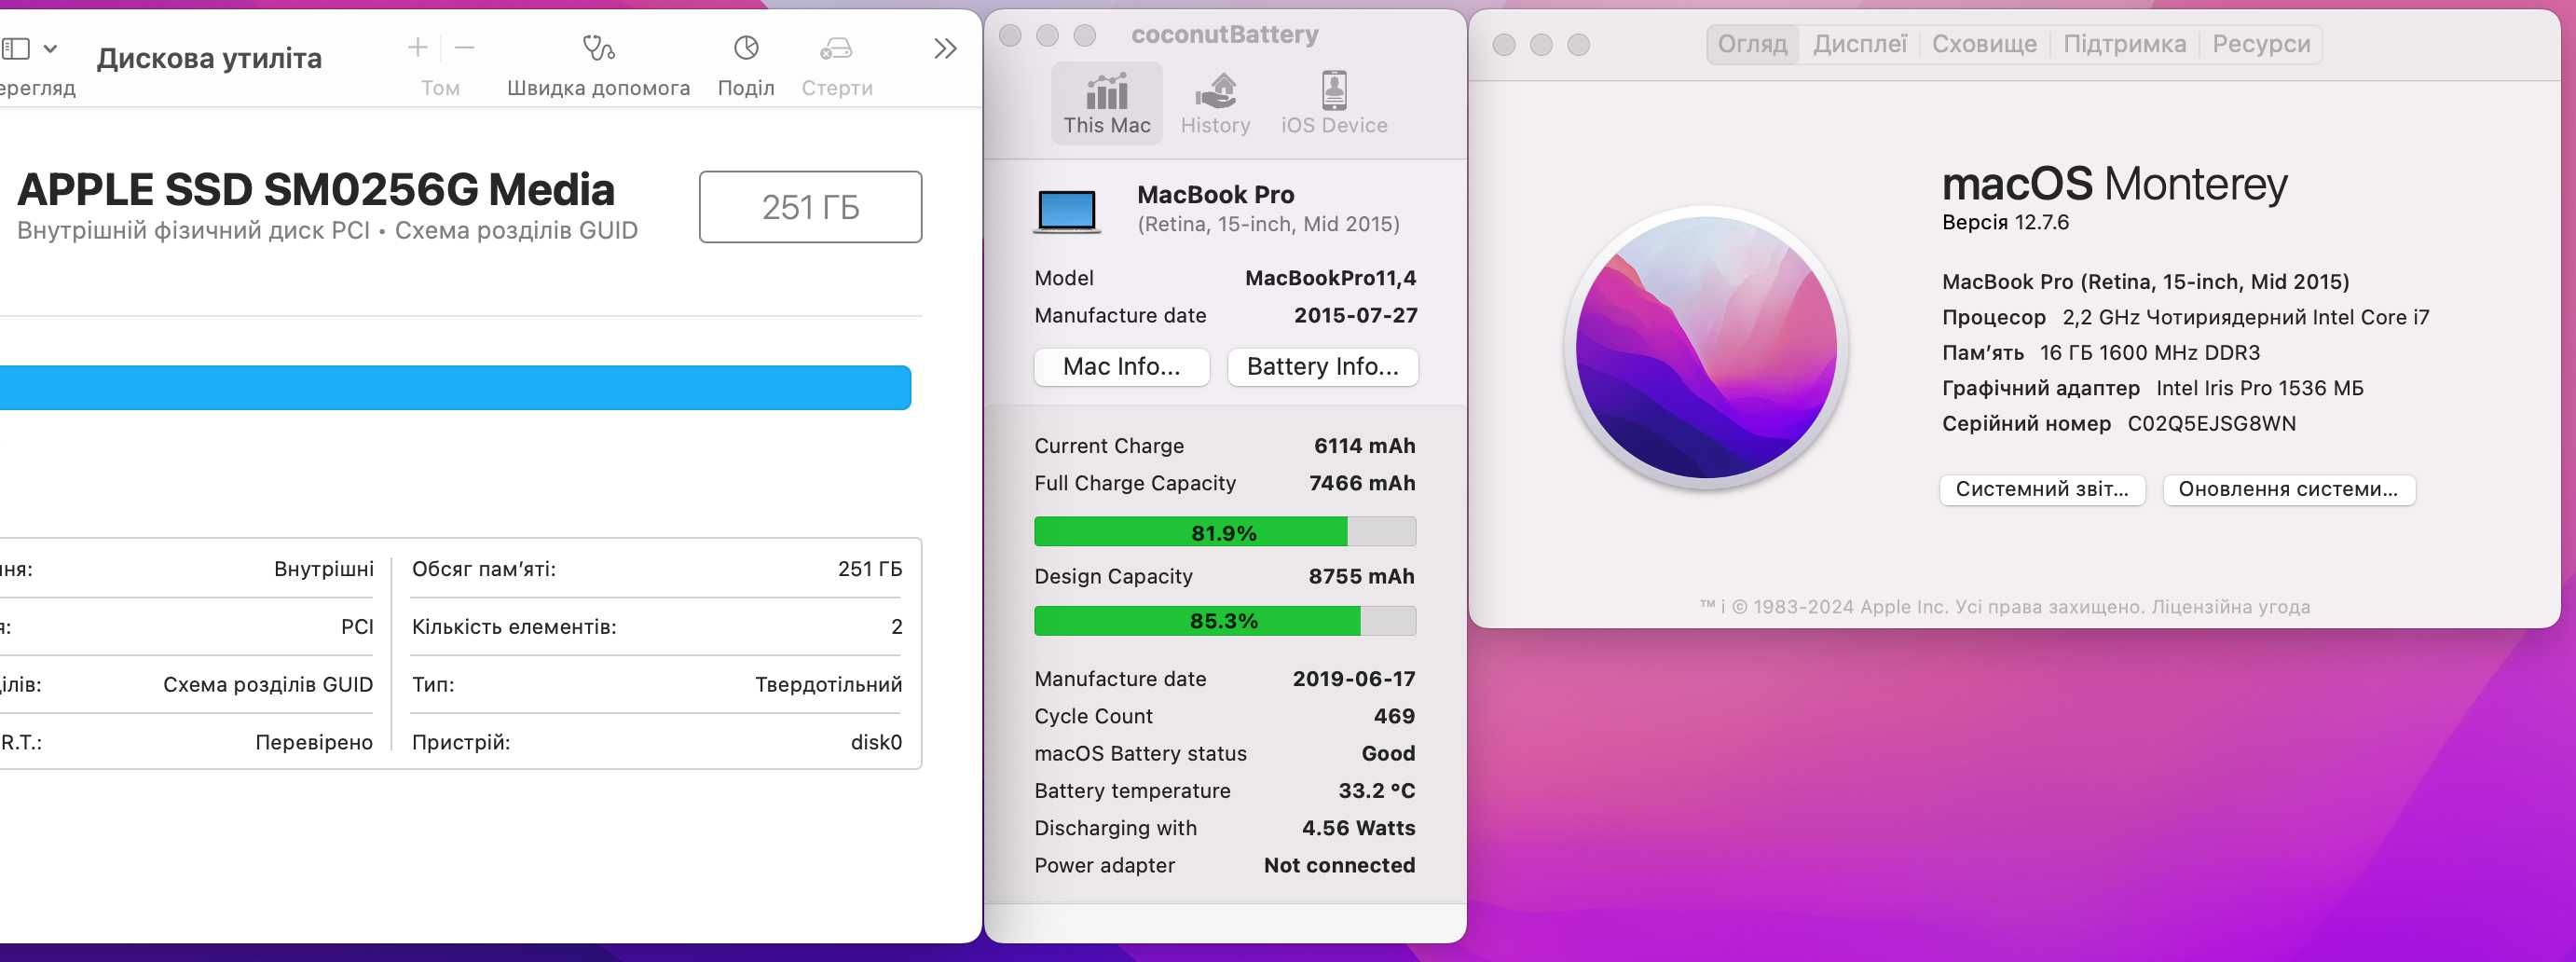Click the battery manufacture date 2019-06-17
This screenshot has height=962, width=2576.
click(1354, 680)
